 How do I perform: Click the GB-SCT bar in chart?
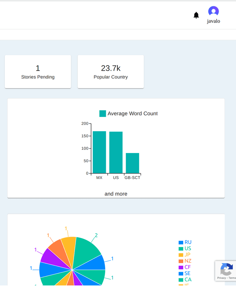132,163
